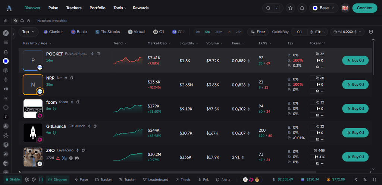This screenshot has width=382, height=185.
Task: Select the watchlist star tab icon
Action: click(16, 21)
